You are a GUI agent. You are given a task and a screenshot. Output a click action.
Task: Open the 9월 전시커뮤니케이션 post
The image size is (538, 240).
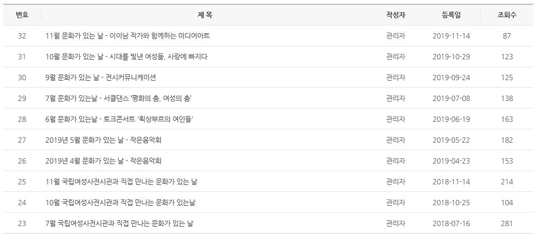click(101, 78)
